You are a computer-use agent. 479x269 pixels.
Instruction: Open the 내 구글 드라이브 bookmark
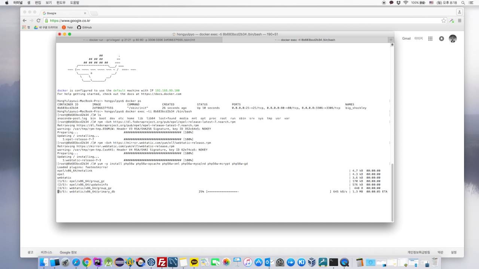tap(46, 27)
